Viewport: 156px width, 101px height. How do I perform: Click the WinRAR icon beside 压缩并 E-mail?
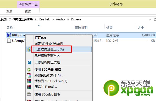29,87
